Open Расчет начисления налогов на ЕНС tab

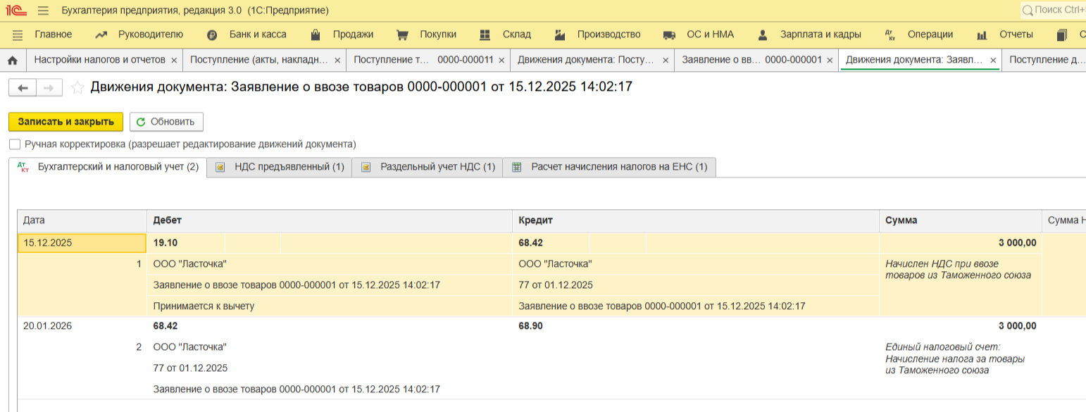click(x=610, y=168)
